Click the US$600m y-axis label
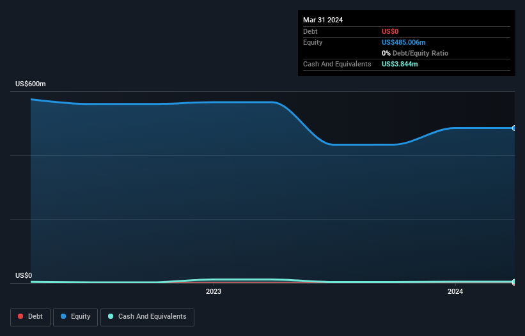525x336 pixels. click(x=31, y=84)
